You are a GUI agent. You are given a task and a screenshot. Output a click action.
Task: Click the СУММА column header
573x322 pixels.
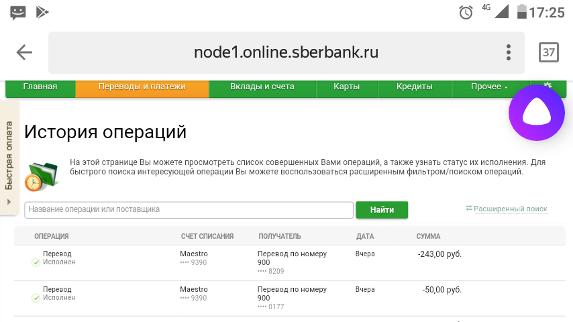point(428,237)
